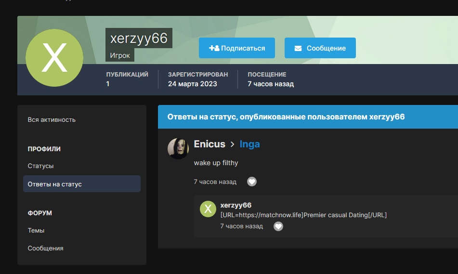Click the arrow between Enicus and Inga
The width and height of the screenshot is (458, 274).
(x=232, y=144)
